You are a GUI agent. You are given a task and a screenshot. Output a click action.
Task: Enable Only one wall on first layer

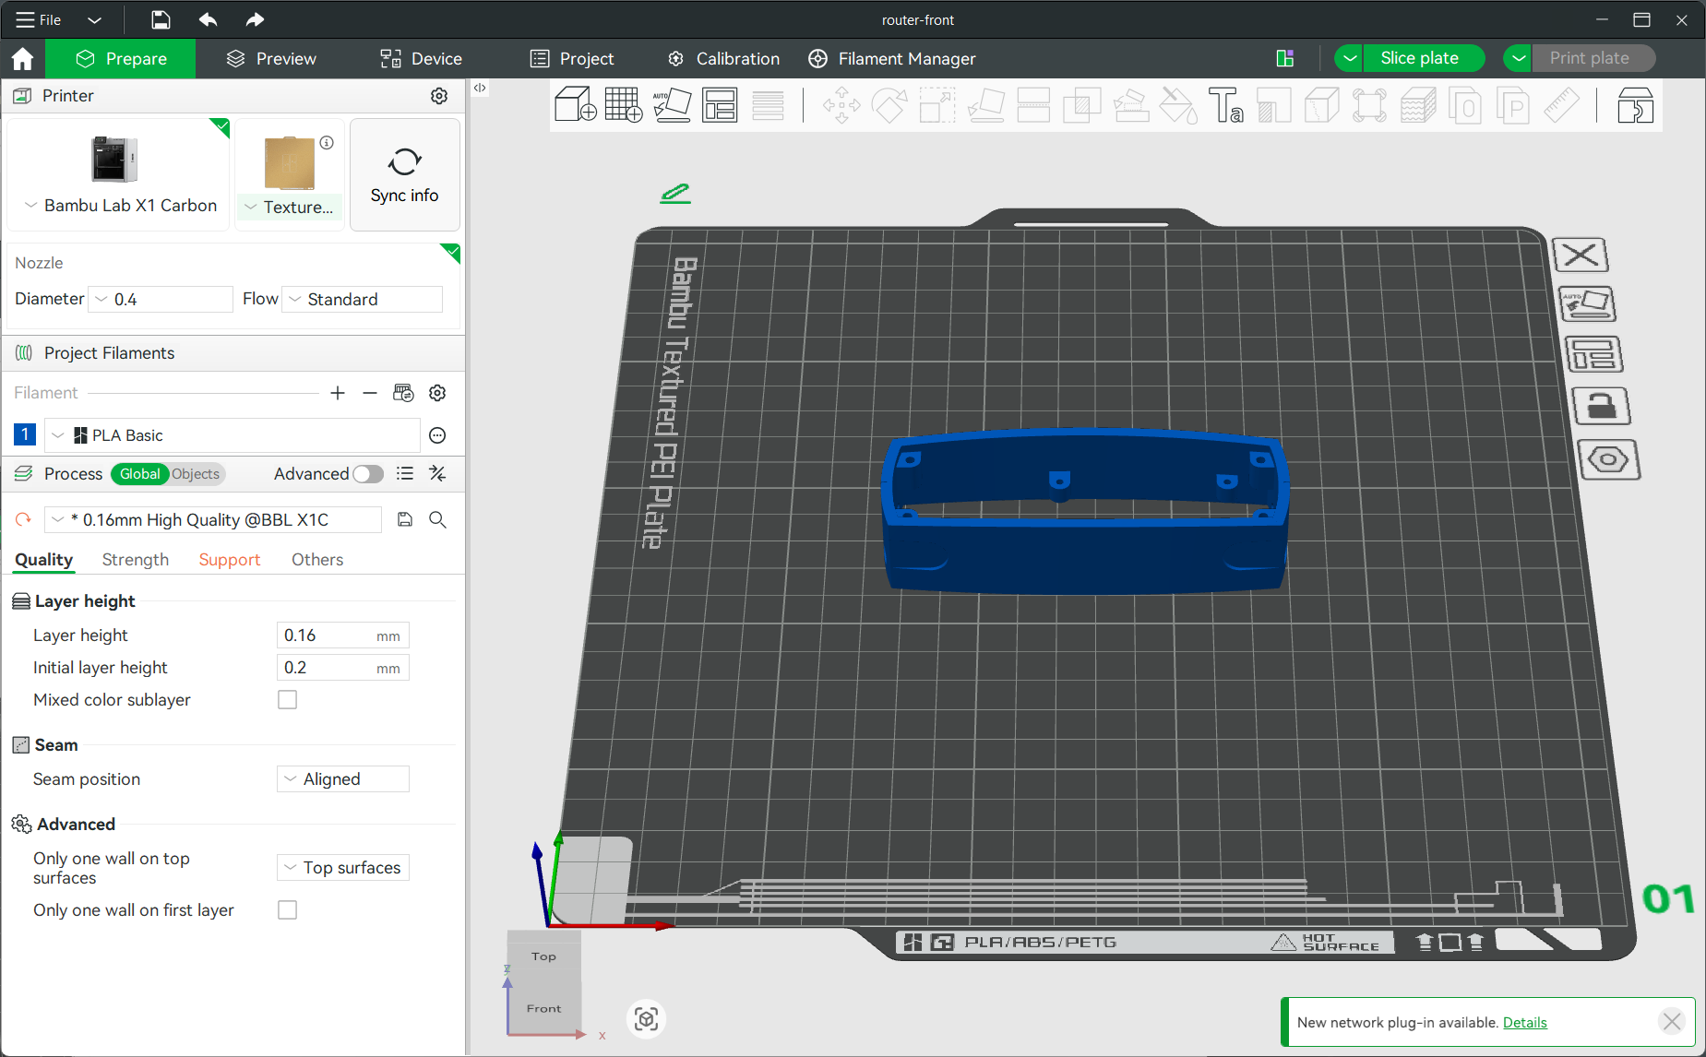click(288, 910)
